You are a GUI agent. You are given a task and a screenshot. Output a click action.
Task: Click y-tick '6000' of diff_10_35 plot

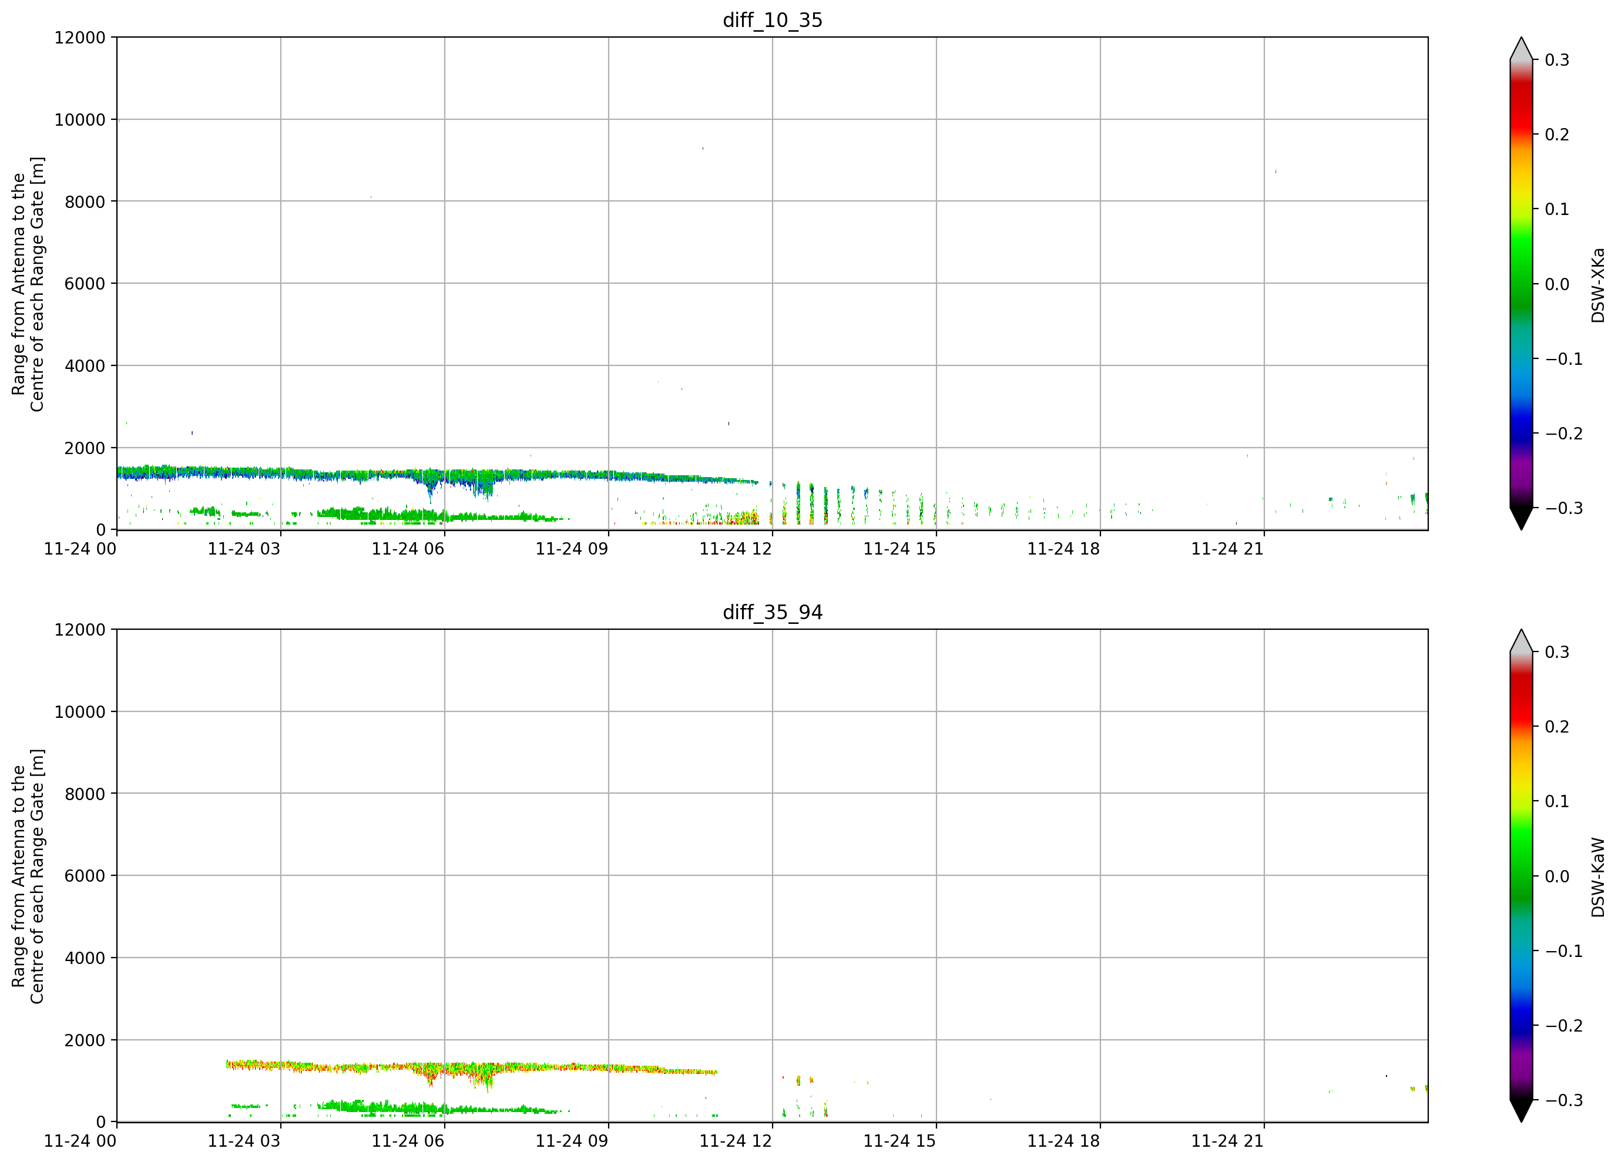(85, 284)
